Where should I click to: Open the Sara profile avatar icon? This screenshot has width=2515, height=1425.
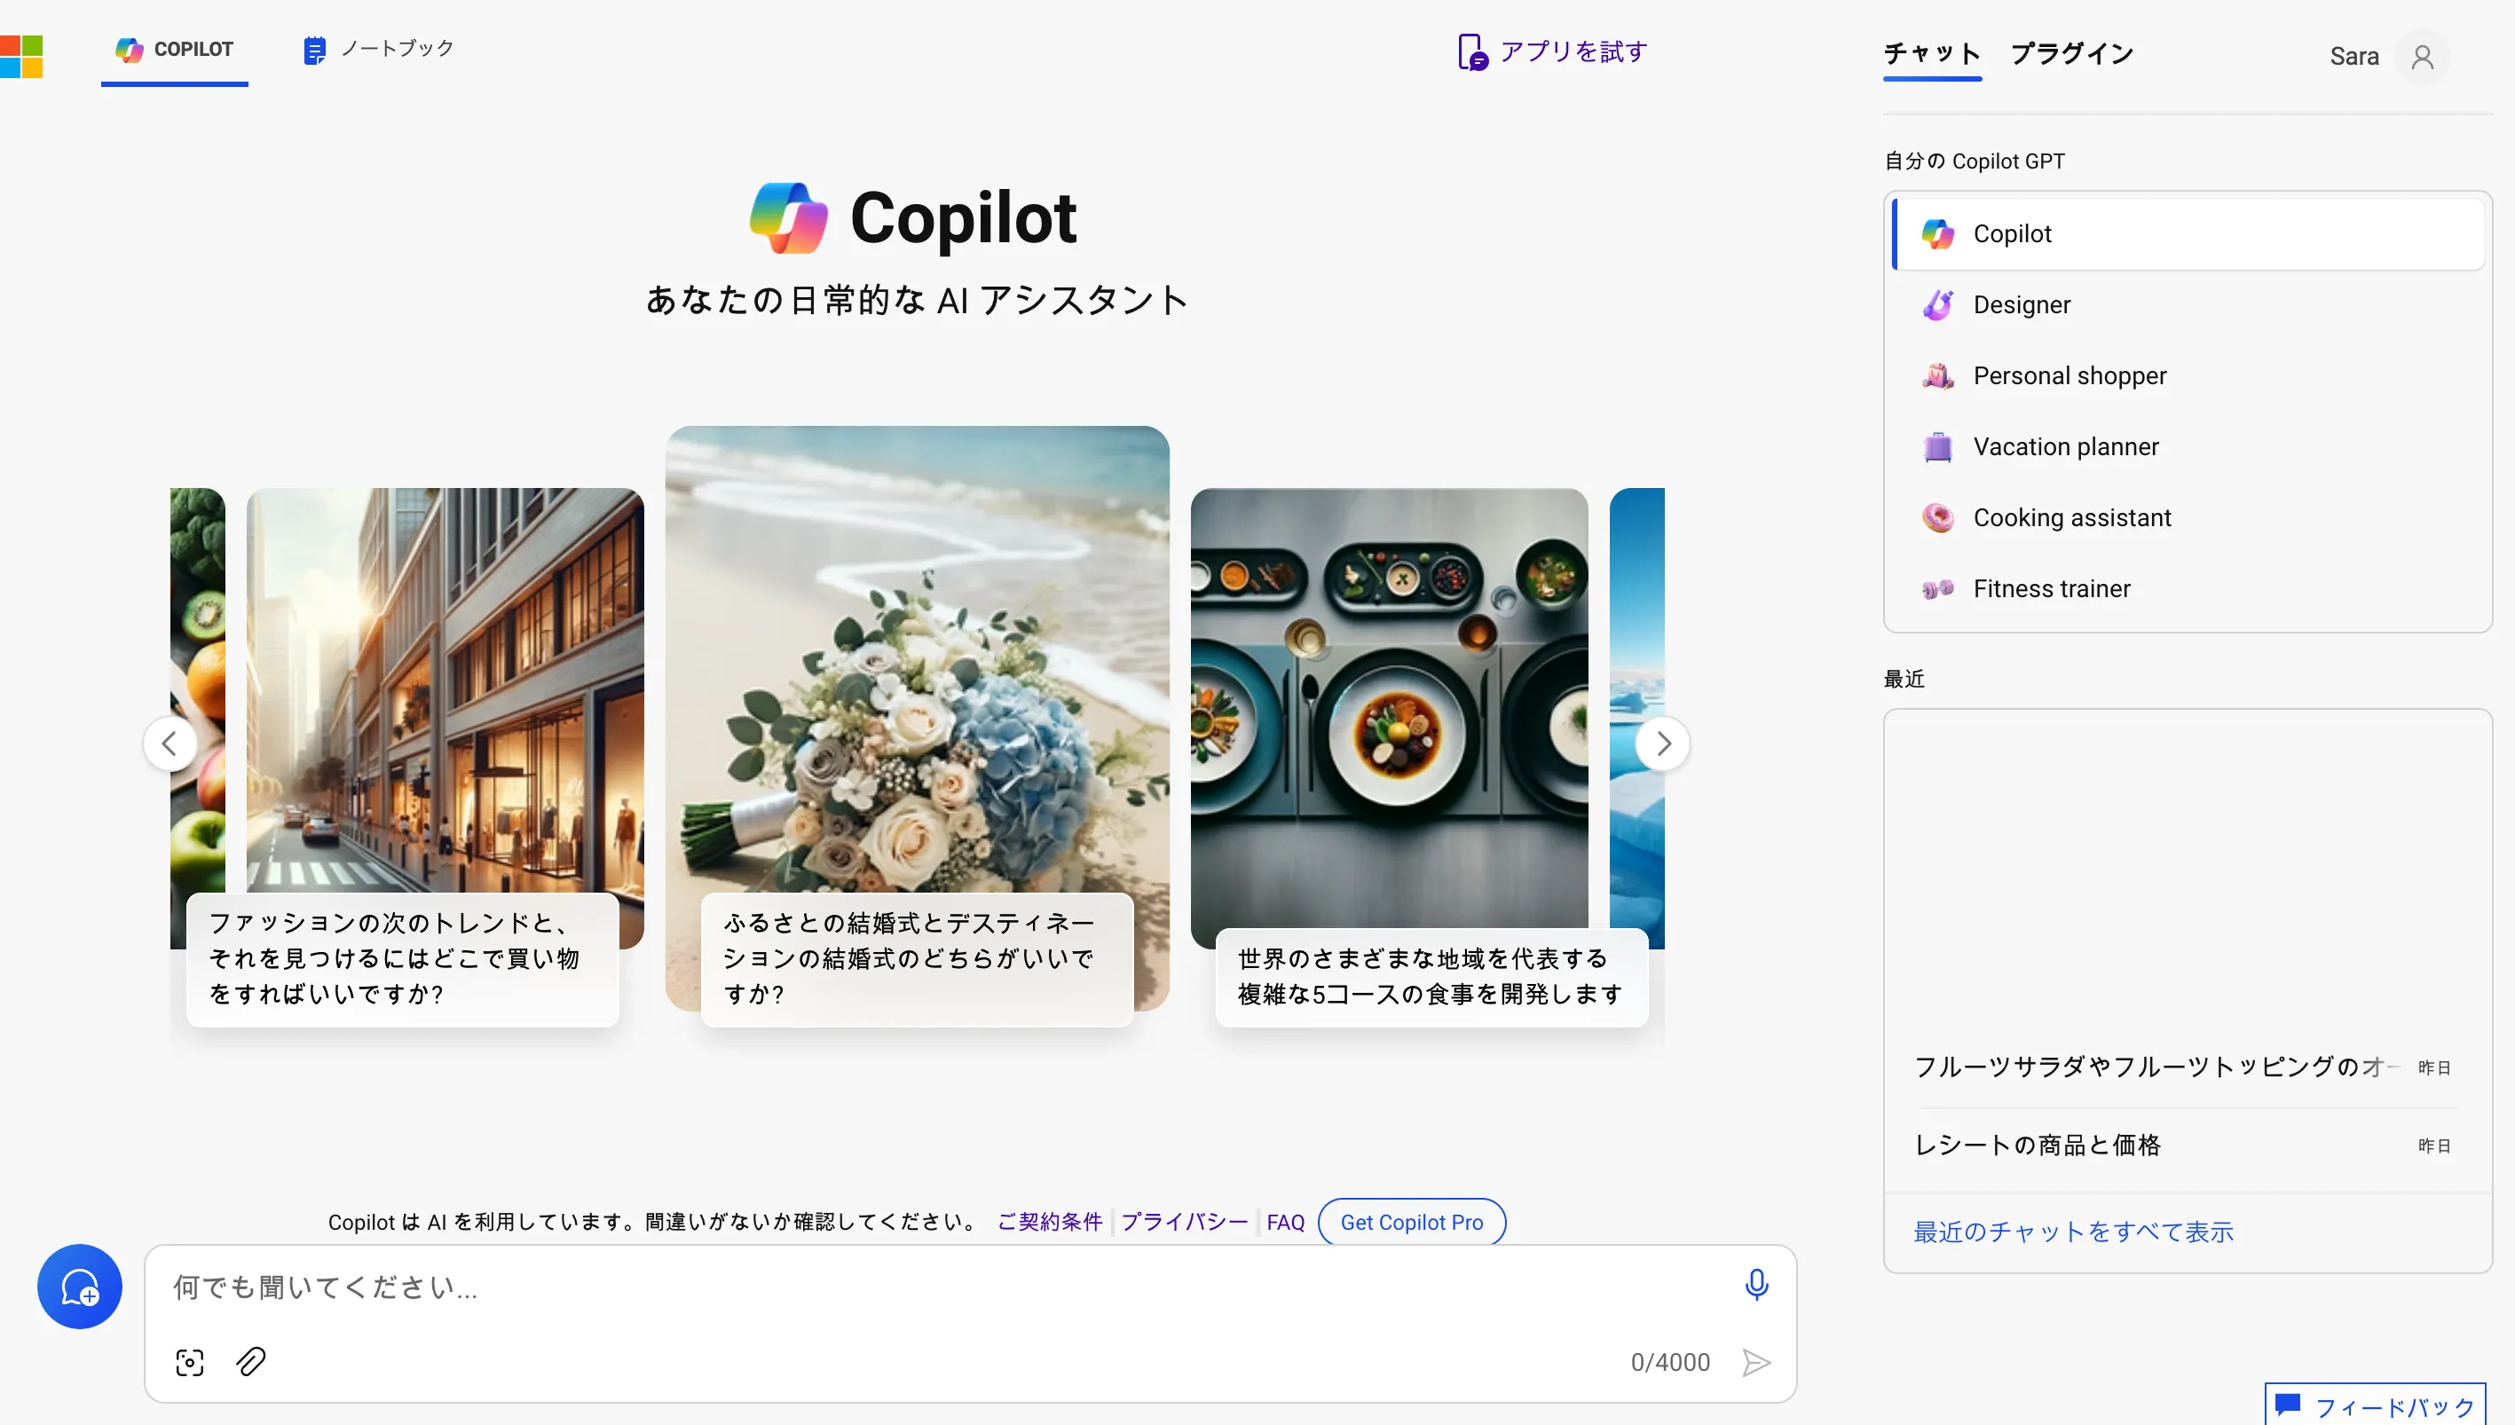click(x=2422, y=57)
